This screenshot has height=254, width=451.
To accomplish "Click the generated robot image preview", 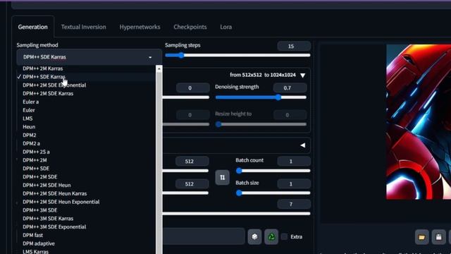I will pyautogui.click(x=419, y=122).
